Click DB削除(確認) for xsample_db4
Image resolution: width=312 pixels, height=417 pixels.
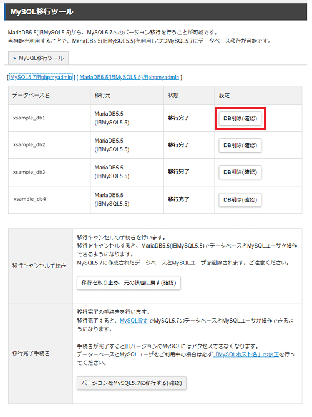pyautogui.click(x=240, y=199)
